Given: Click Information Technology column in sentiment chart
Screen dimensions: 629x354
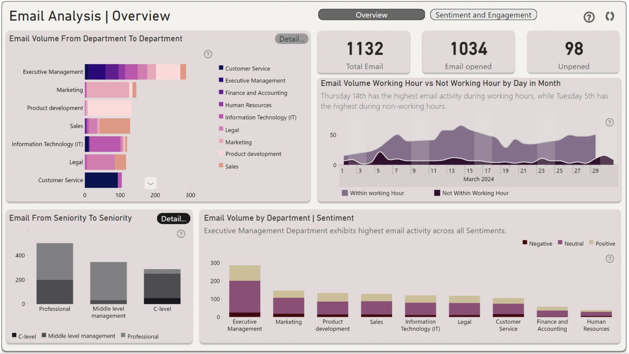Looking at the screenshot, I should click(x=420, y=306).
